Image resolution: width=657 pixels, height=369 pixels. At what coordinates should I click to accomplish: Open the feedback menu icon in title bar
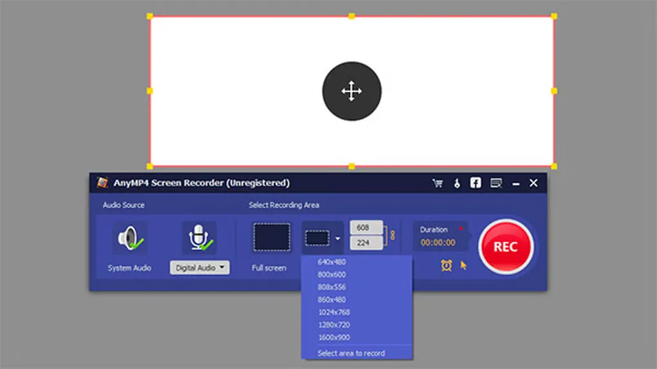pyautogui.click(x=496, y=183)
